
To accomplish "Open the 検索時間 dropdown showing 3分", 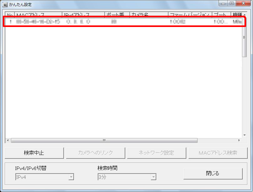I will pos(153,177).
